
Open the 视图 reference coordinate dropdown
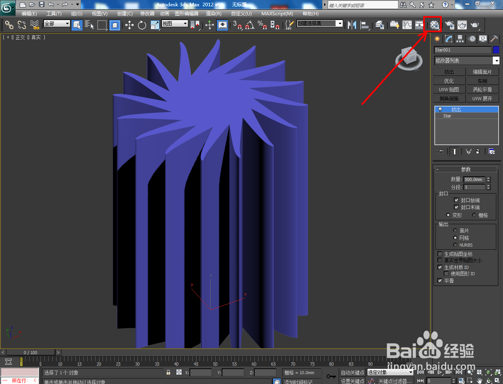click(175, 24)
